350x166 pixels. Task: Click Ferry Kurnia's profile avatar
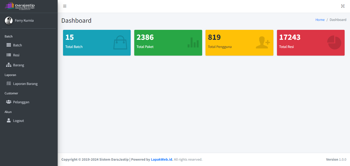(x=9, y=21)
